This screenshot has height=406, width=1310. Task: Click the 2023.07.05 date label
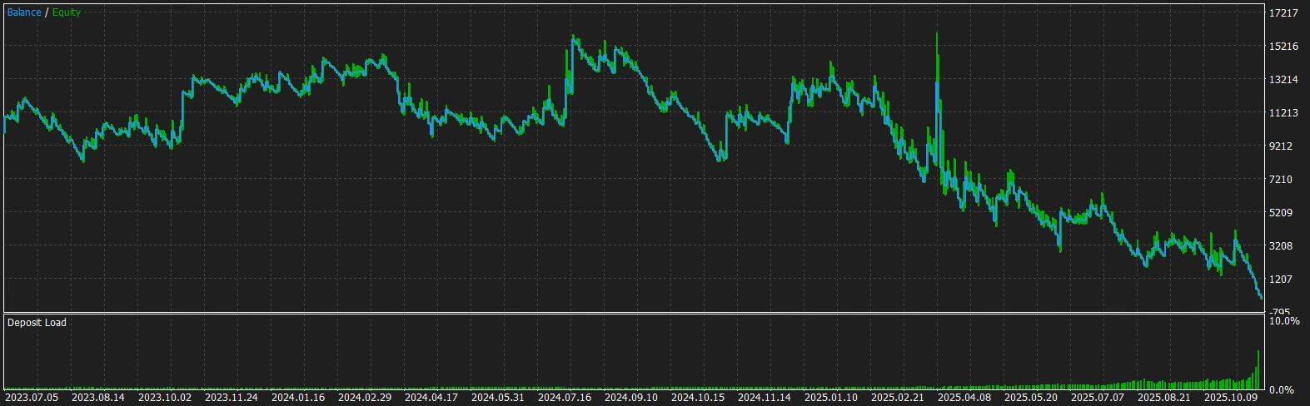click(32, 398)
